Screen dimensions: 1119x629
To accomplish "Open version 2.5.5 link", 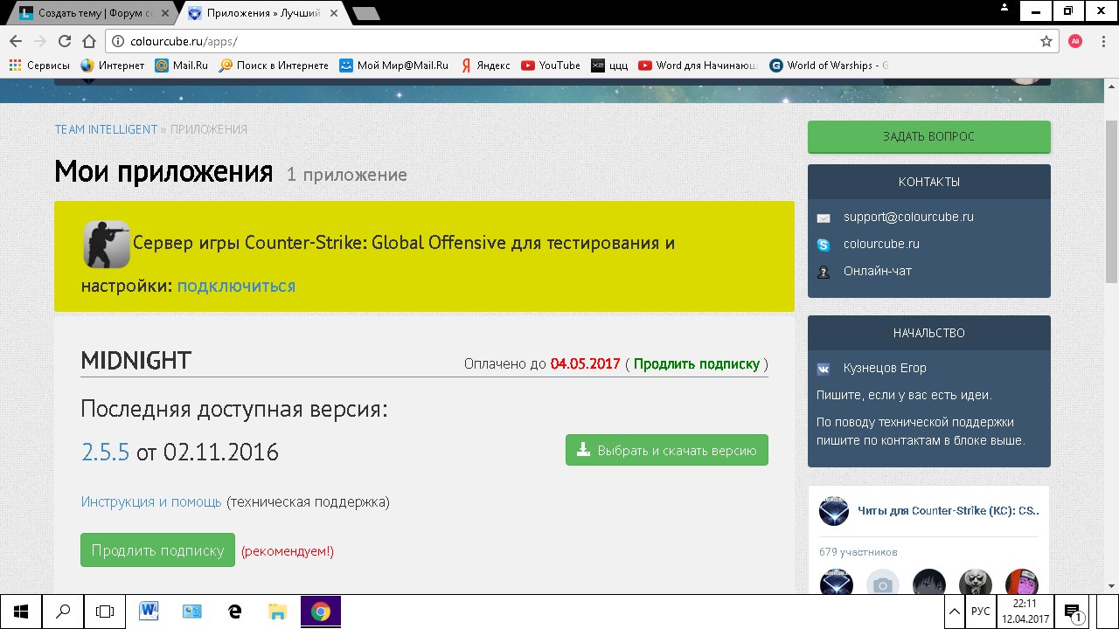I will click(105, 452).
